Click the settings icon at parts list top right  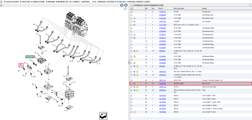[250, 5]
